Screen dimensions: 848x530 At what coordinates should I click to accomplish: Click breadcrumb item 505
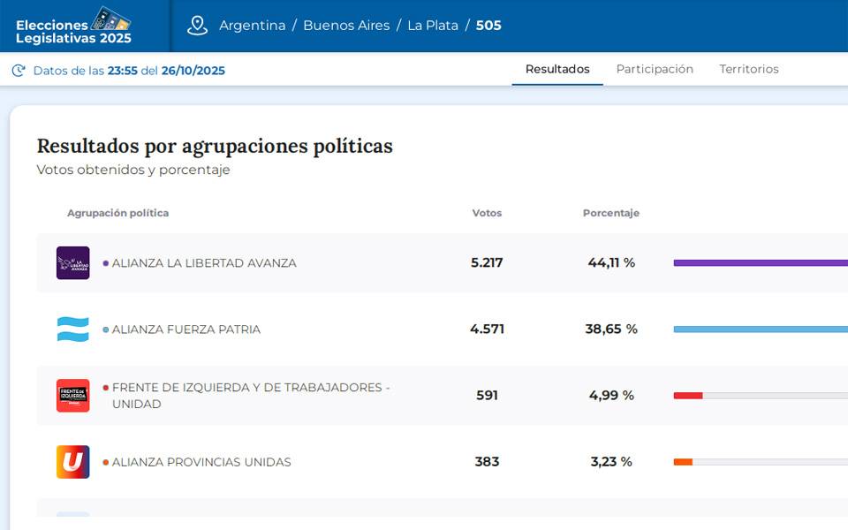click(x=488, y=26)
